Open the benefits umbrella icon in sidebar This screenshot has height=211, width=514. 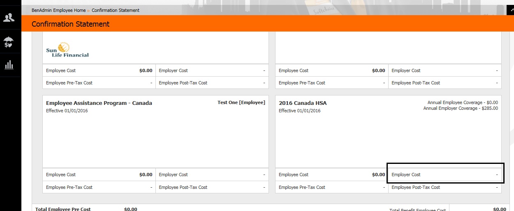(9, 42)
